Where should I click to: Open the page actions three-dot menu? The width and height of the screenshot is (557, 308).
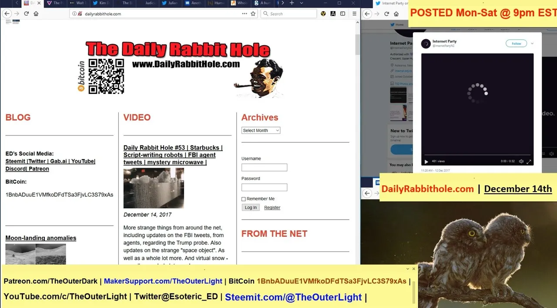245,14
